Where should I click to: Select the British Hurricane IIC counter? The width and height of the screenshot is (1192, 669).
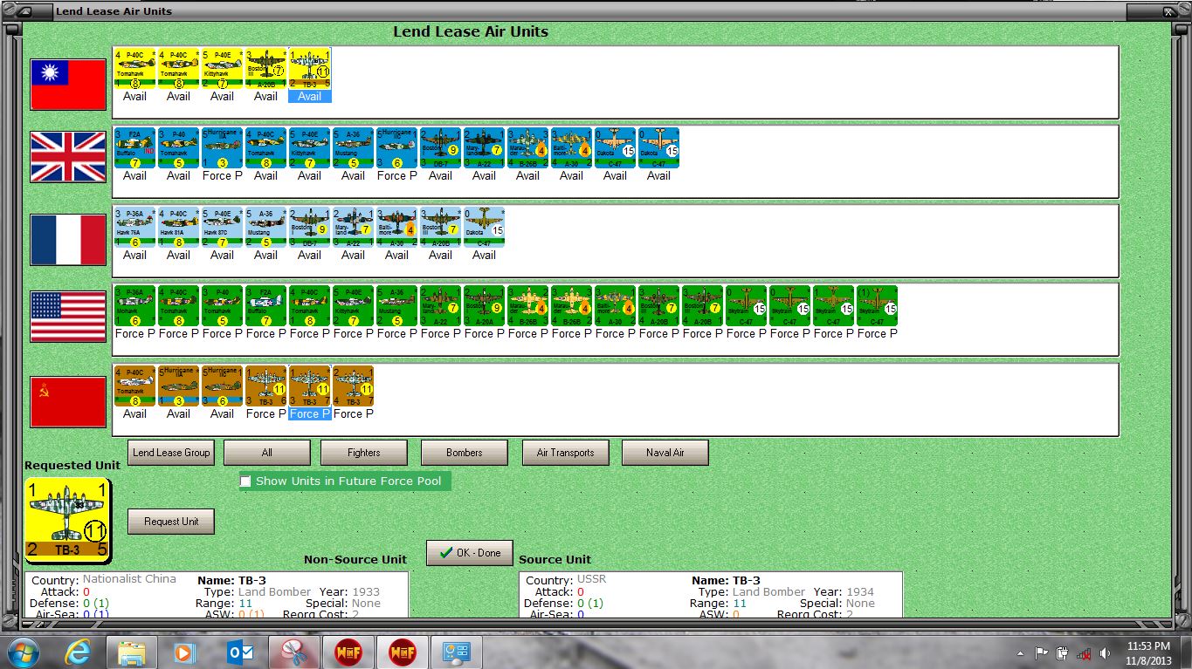coord(396,148)
